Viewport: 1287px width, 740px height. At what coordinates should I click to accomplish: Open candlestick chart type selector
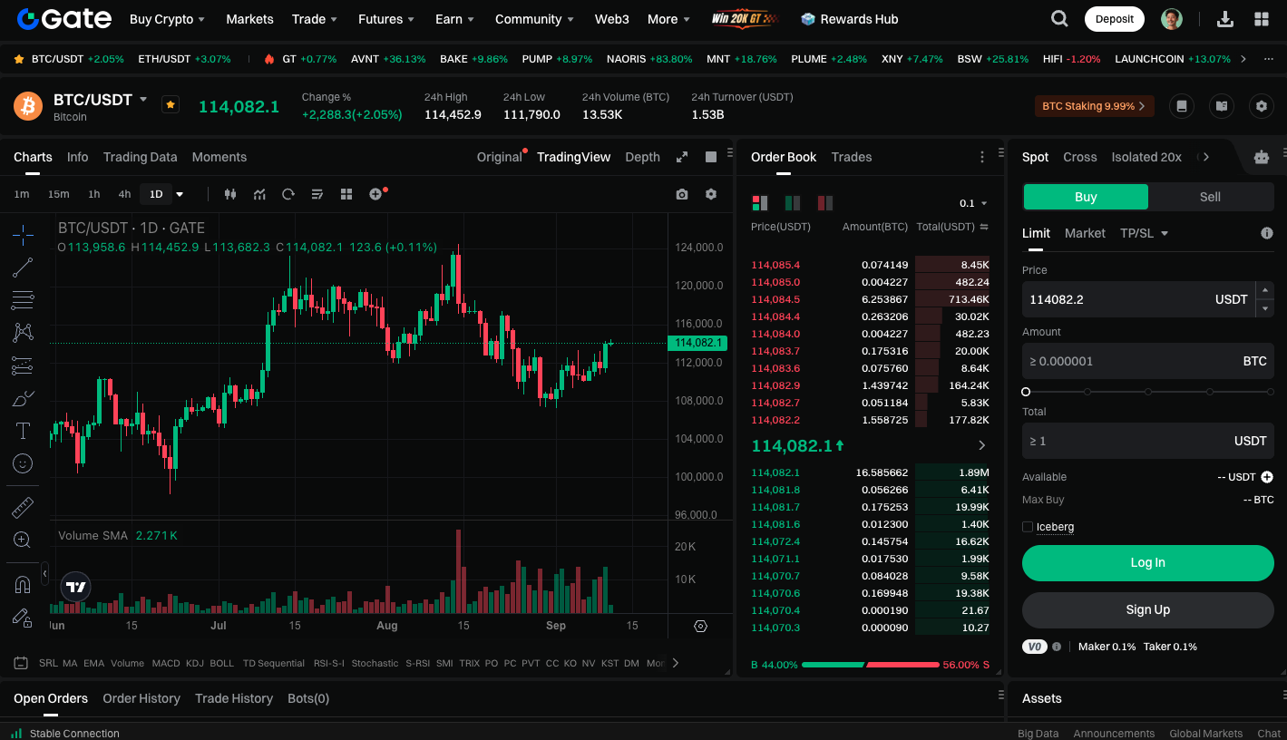click(229, 194)
